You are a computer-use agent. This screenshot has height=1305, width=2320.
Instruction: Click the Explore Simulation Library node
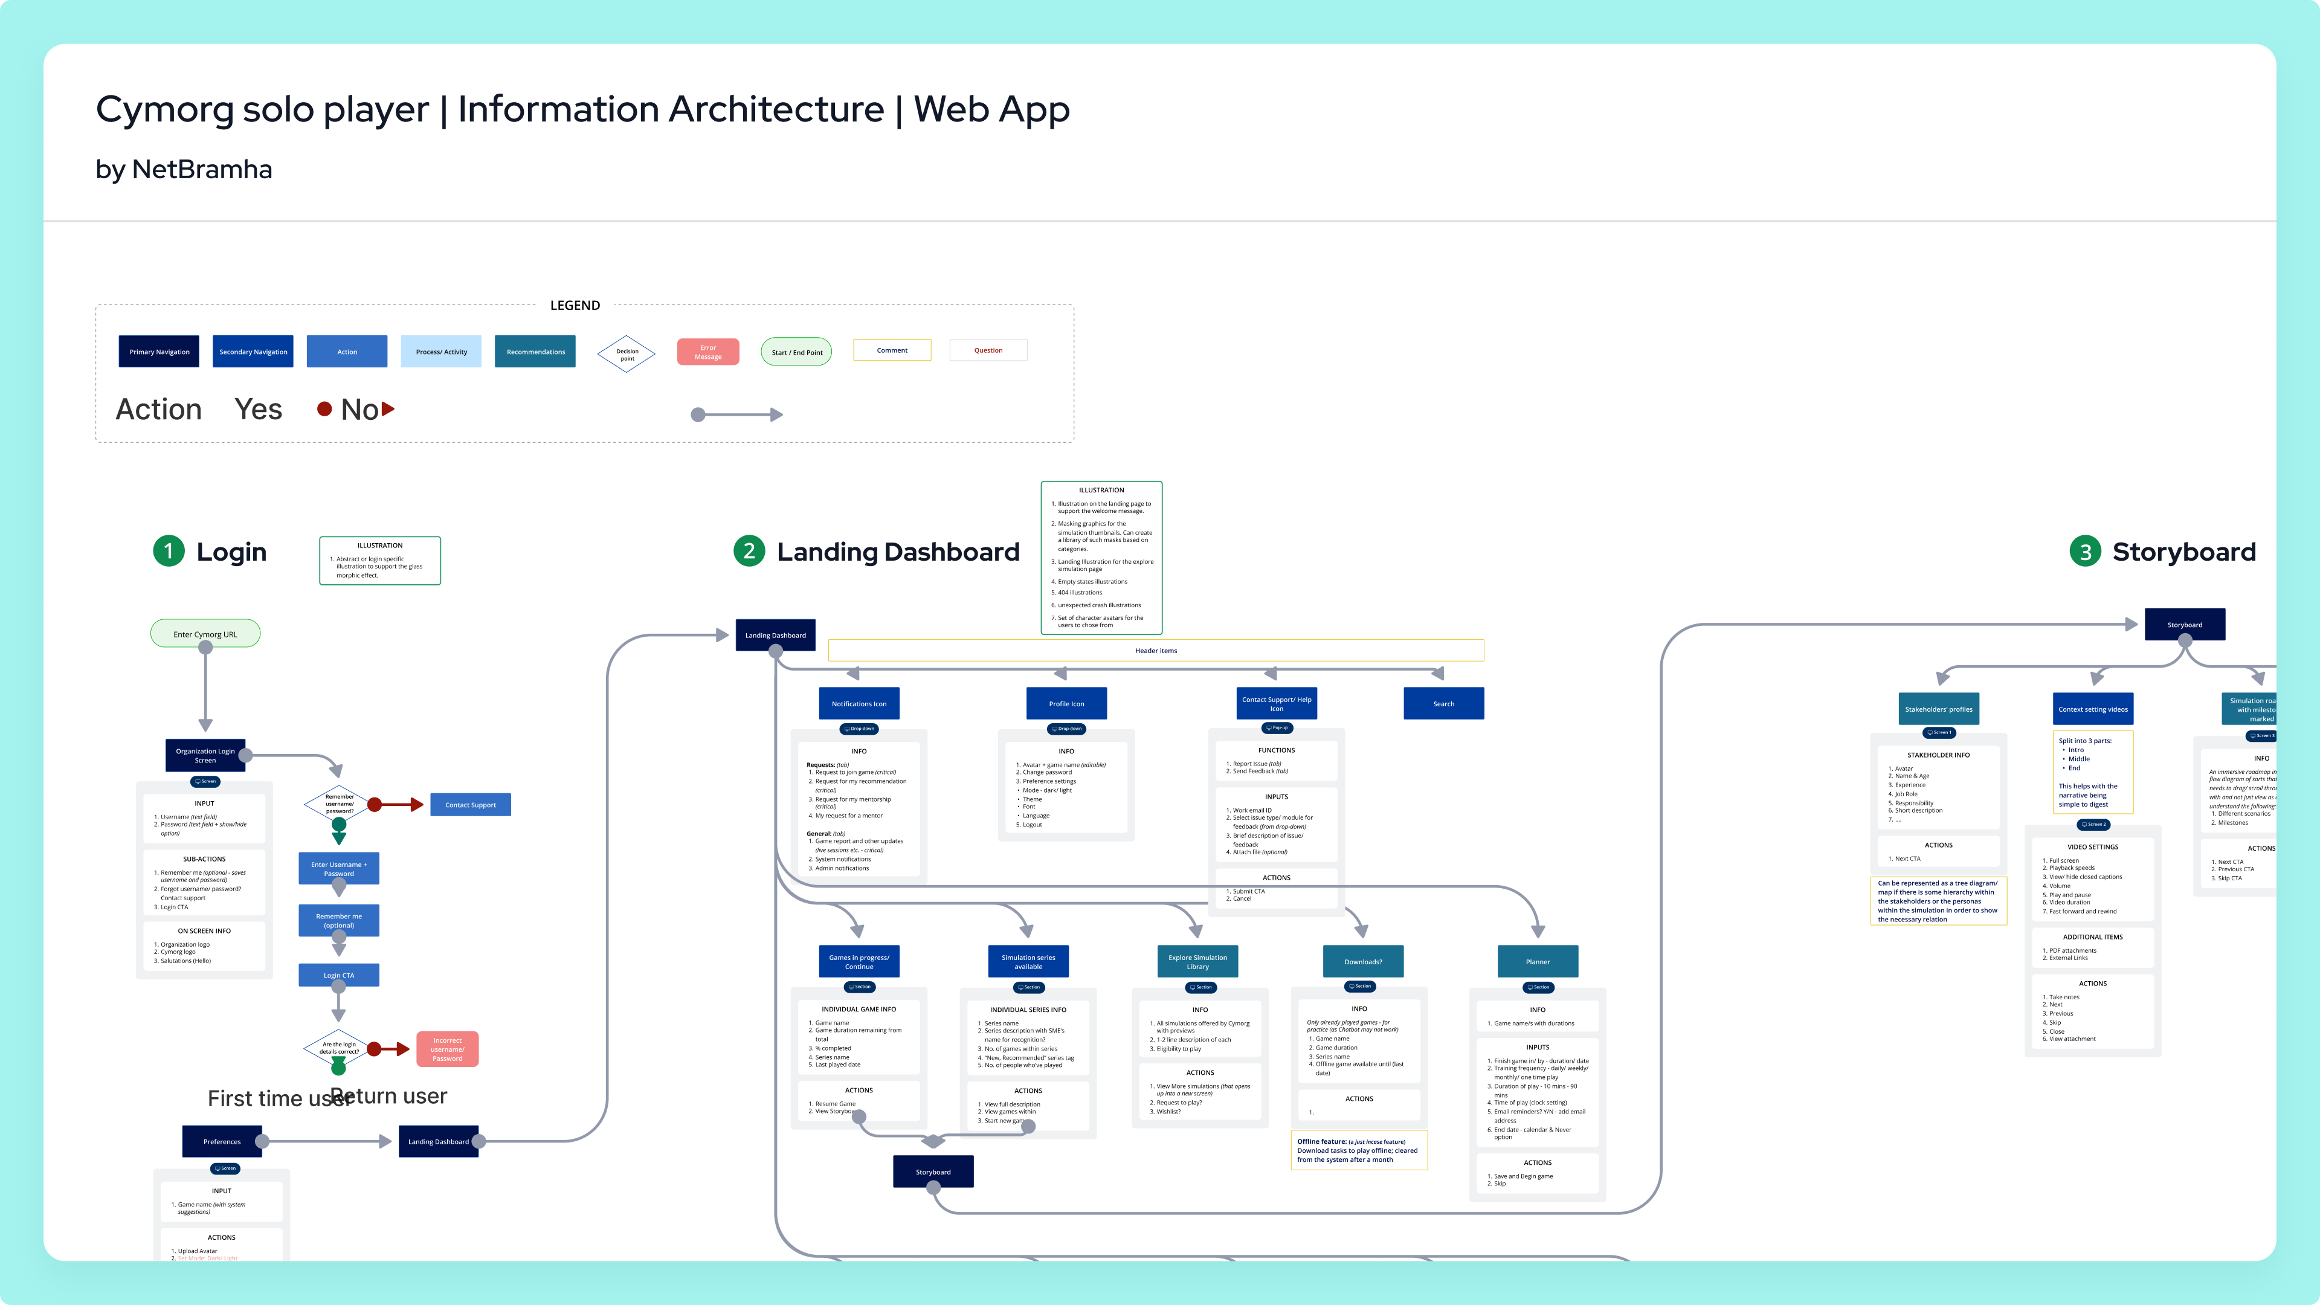pos(1197,961)
